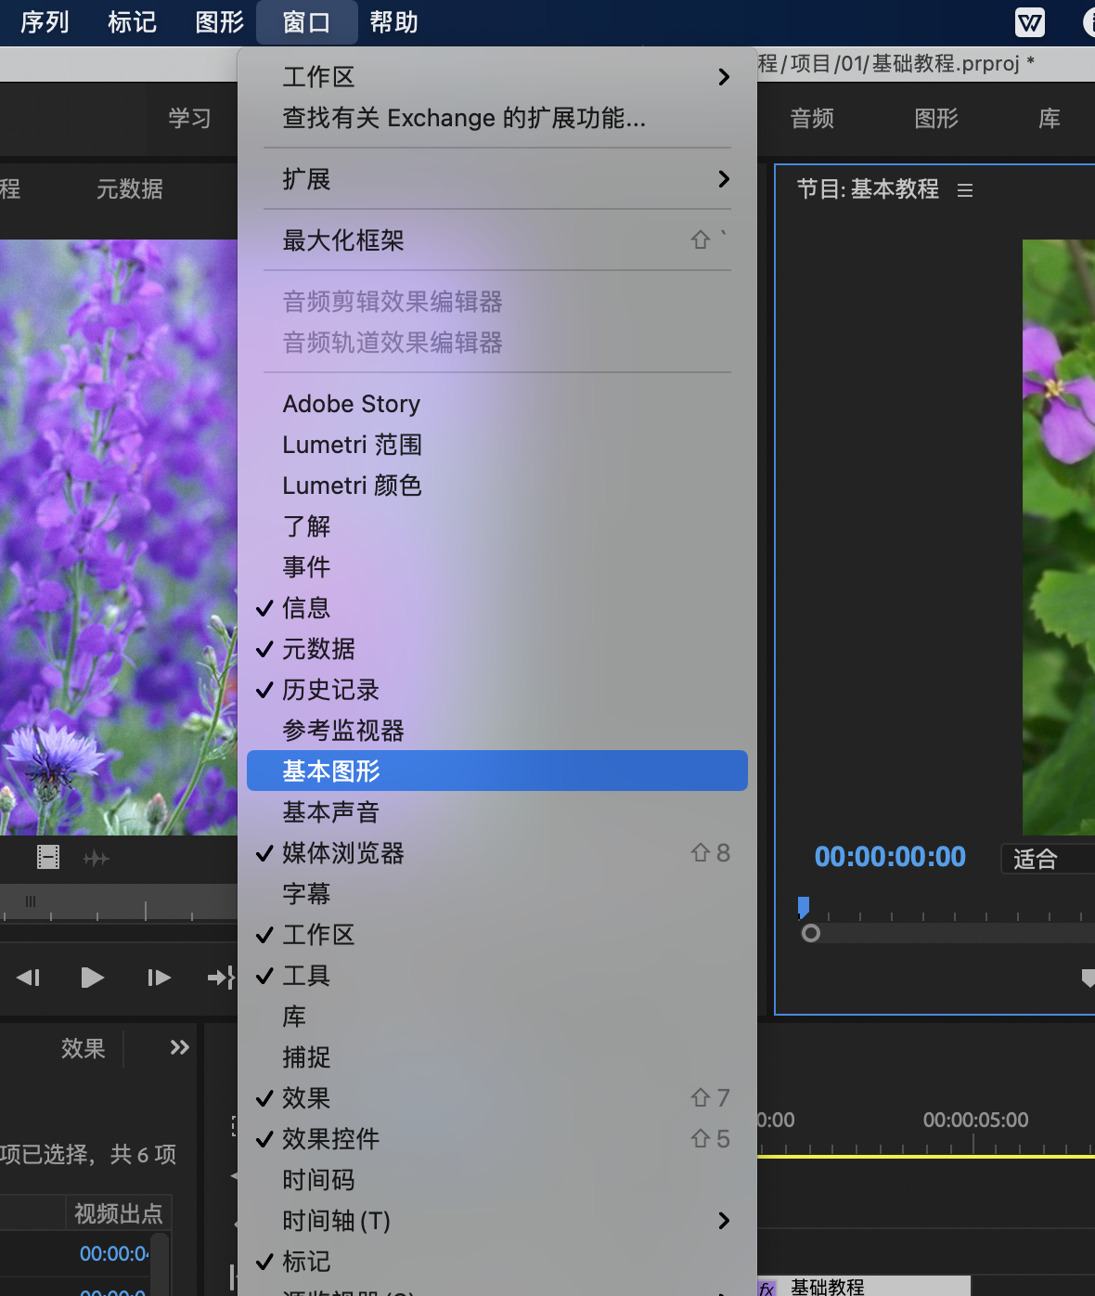Screen dimensions: 1095x1296
Task: Disable the 历史记录 panel checkmark
Action: [x=331, y=690]
